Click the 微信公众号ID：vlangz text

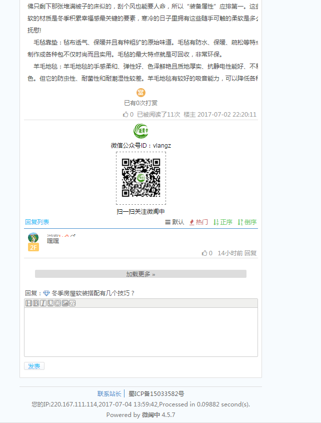click(x=141, y=146)
